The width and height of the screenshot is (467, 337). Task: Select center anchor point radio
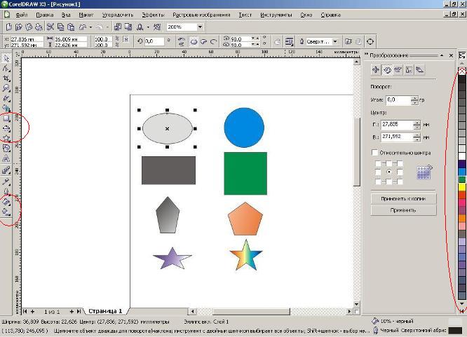tap(388, 172)
